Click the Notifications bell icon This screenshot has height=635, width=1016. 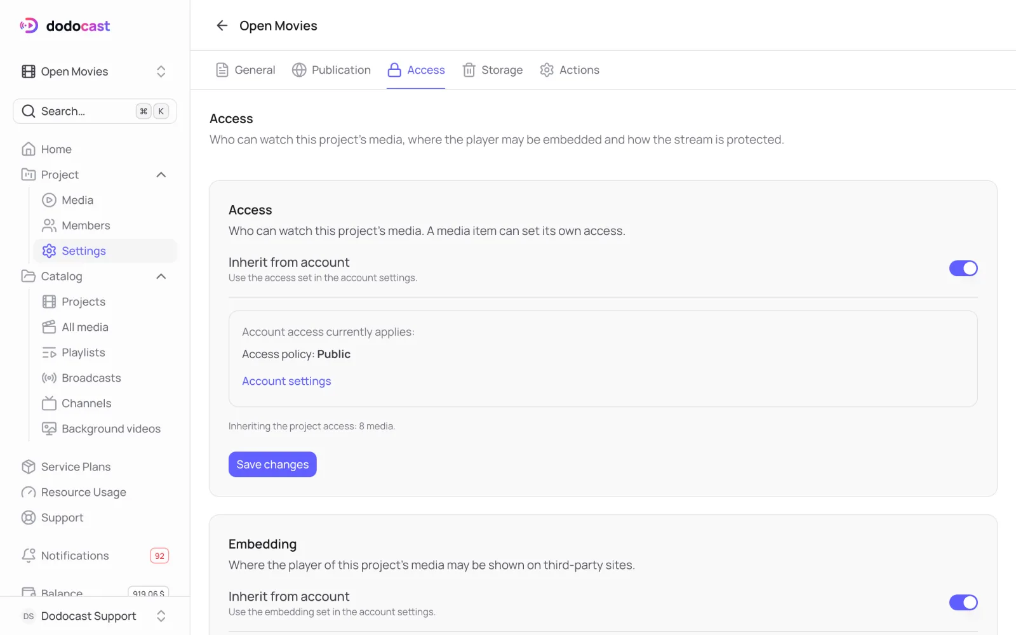[x=29, y=556]
